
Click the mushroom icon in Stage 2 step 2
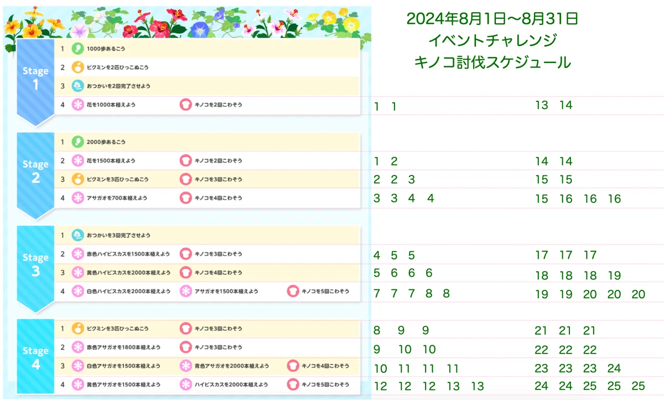pyautogui.click(x=185, y=161)
